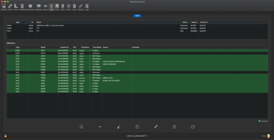Open connector dropdown for SS08 port
274x140 pixels.
coord(90,92)
